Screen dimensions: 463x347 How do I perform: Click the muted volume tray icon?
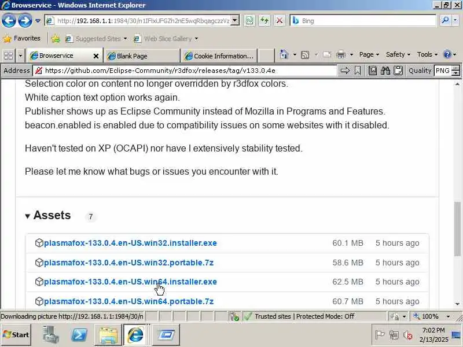(x=408, y=335)
